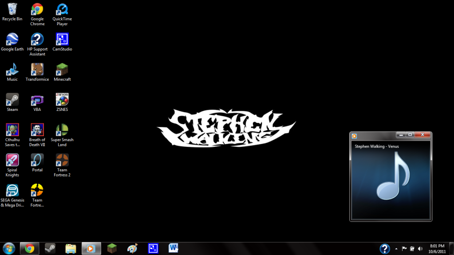
Task: Show hidden system tray icons arrow
Action: pyautogui.click(x=396, y=249)
